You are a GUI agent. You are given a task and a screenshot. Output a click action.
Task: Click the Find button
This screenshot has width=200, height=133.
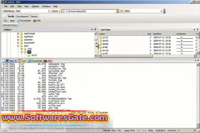18,11
